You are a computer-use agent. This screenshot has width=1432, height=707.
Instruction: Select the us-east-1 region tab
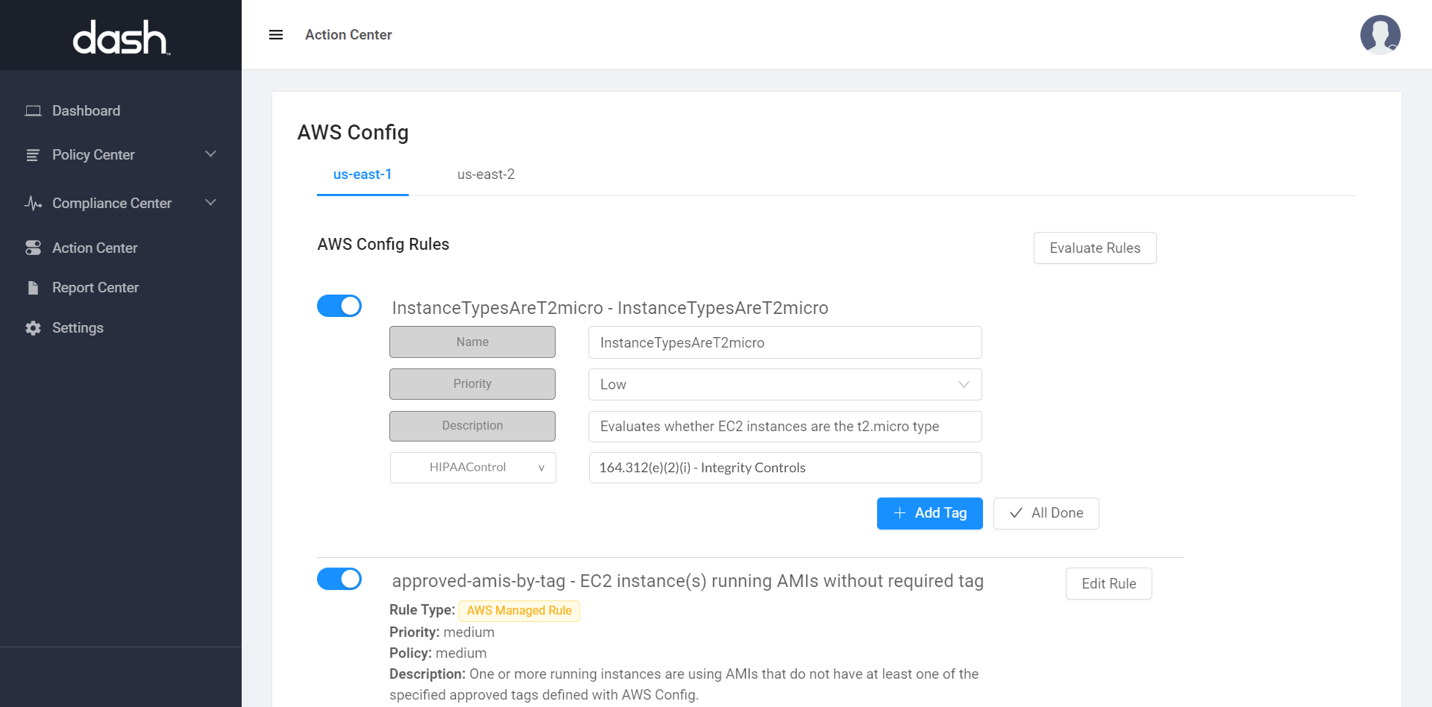[362, 175]
